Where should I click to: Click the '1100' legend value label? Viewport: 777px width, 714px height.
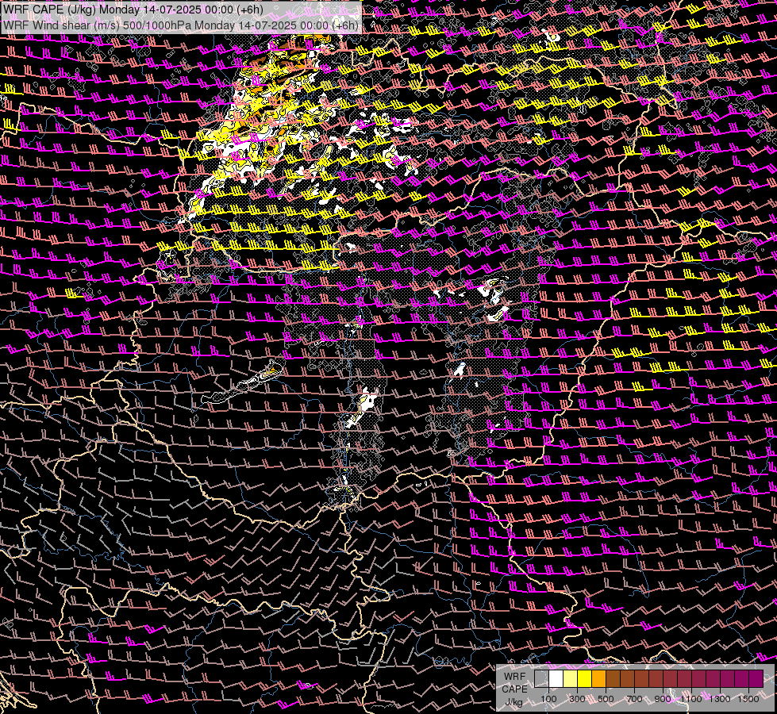(x=690, y=699)
